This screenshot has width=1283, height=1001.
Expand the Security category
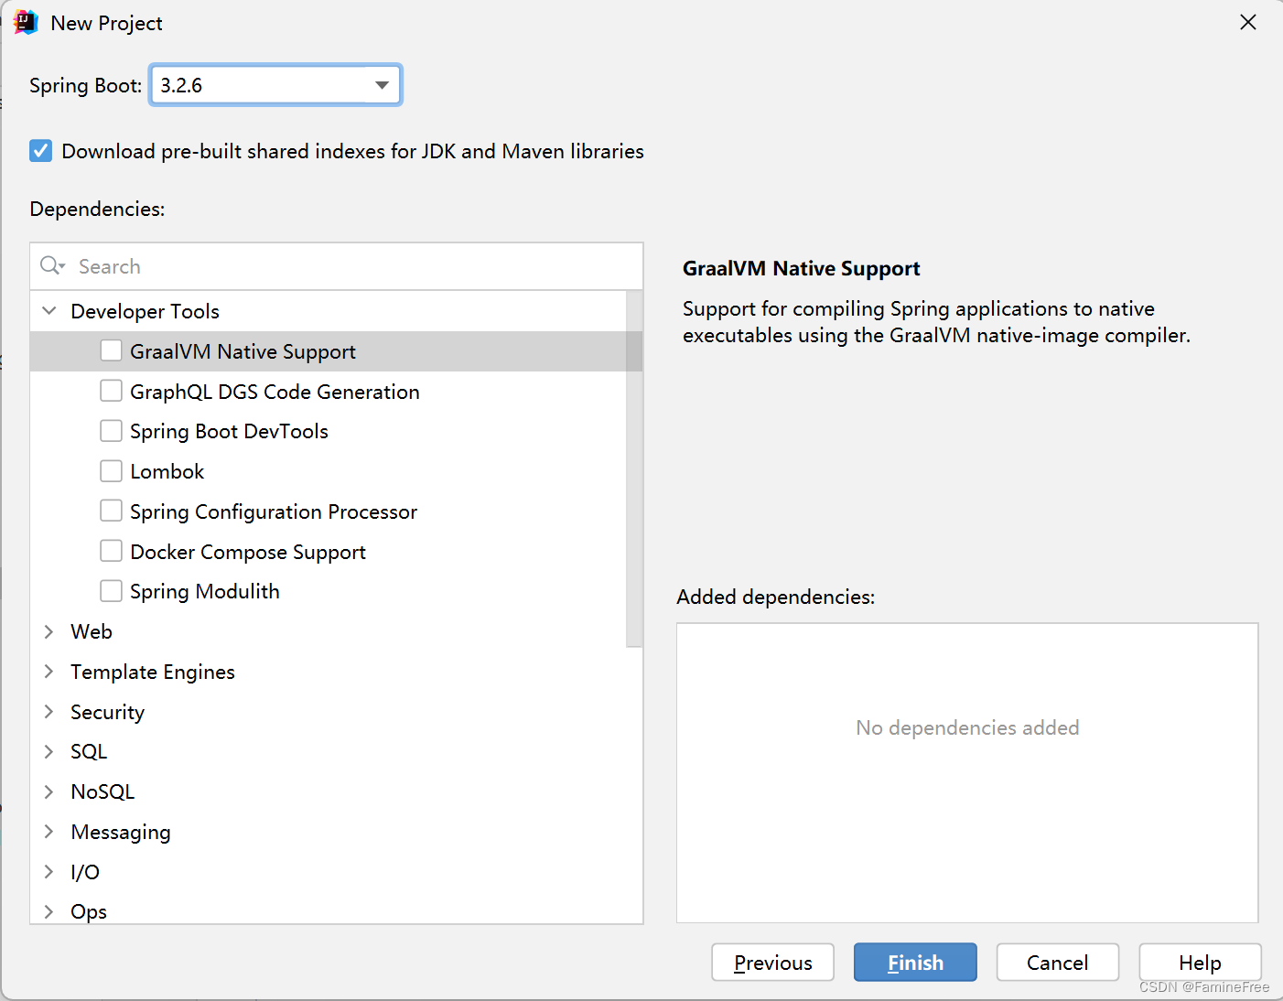point(49,712)
